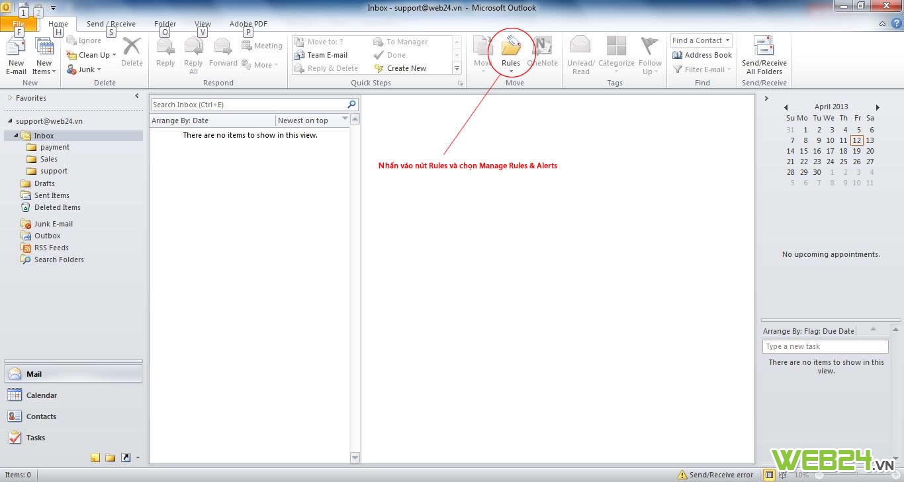The height and width of the screenshot is (482, 904).
Task: Click the Send/Receive error status
Action: [715, 475]
